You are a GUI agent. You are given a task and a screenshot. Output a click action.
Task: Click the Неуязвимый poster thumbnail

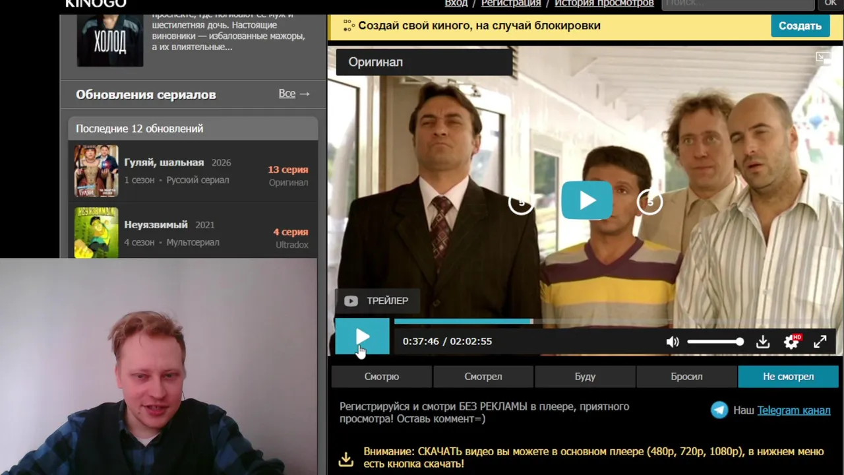[x=96, y=233]
